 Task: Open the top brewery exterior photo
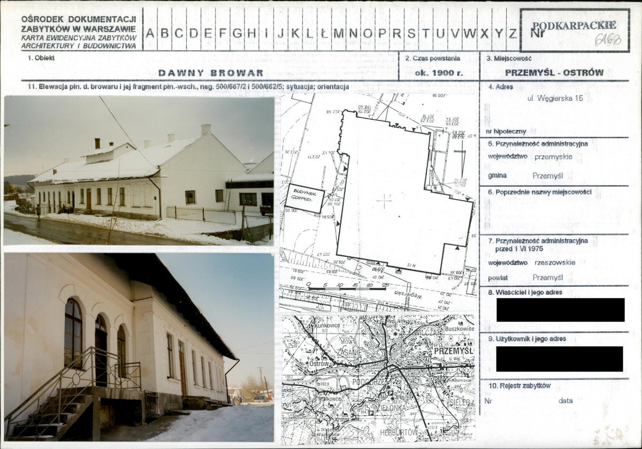click(x=139, y=171)
